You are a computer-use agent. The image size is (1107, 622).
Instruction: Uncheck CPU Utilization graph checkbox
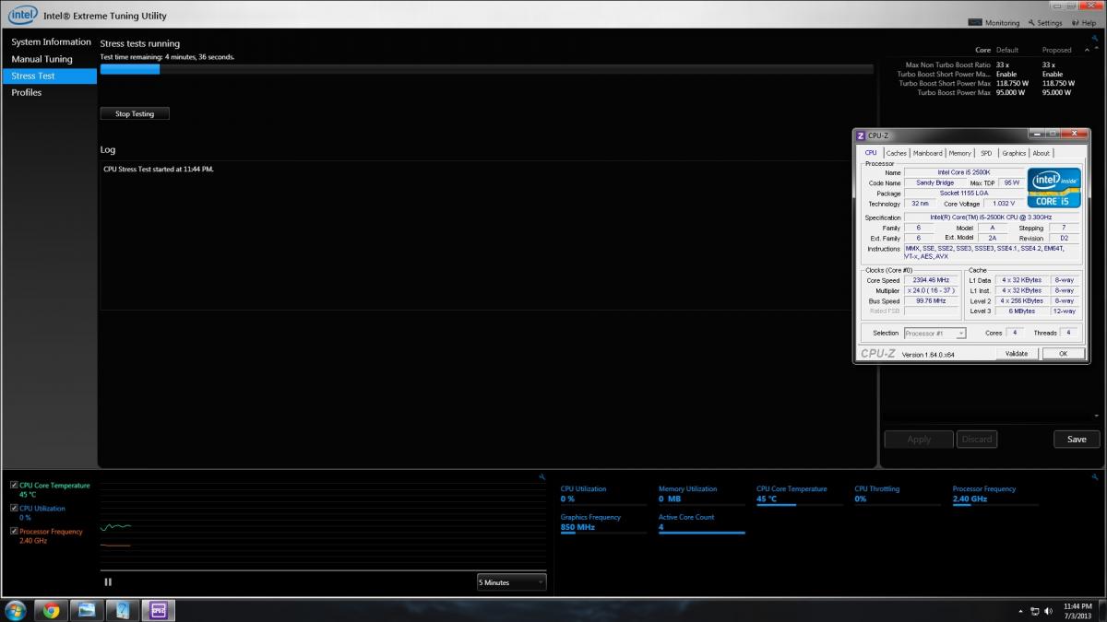(14, 508)
